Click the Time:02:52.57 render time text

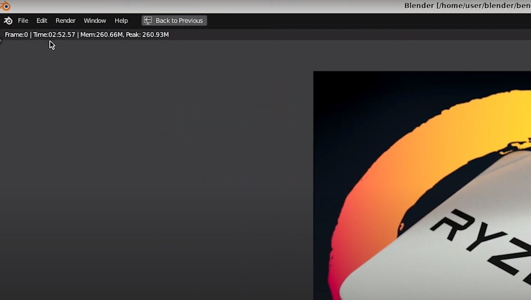click(x=54, y=34)
